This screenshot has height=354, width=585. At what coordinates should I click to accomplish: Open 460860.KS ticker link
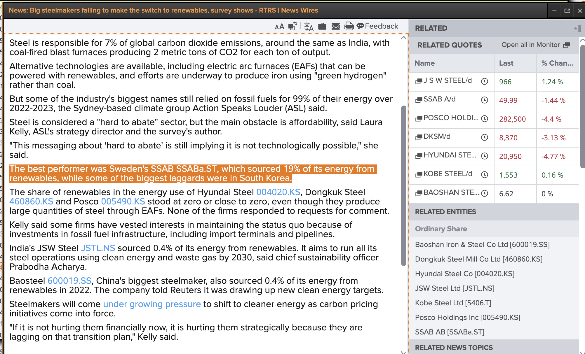pyautogui.click(x=31, y=201)
